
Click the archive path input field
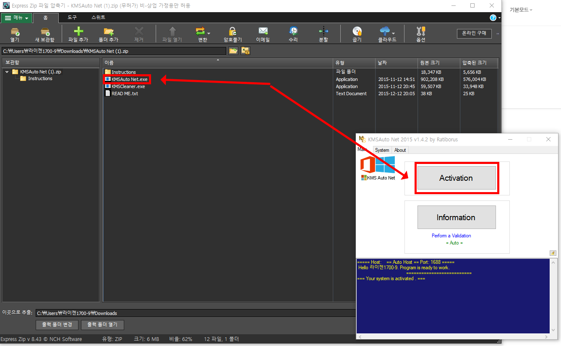click(x=114, y=51)
